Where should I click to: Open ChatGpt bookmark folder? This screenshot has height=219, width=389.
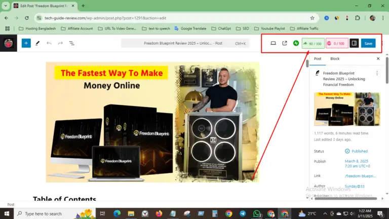pyautogui.click(x=221, y=28)
